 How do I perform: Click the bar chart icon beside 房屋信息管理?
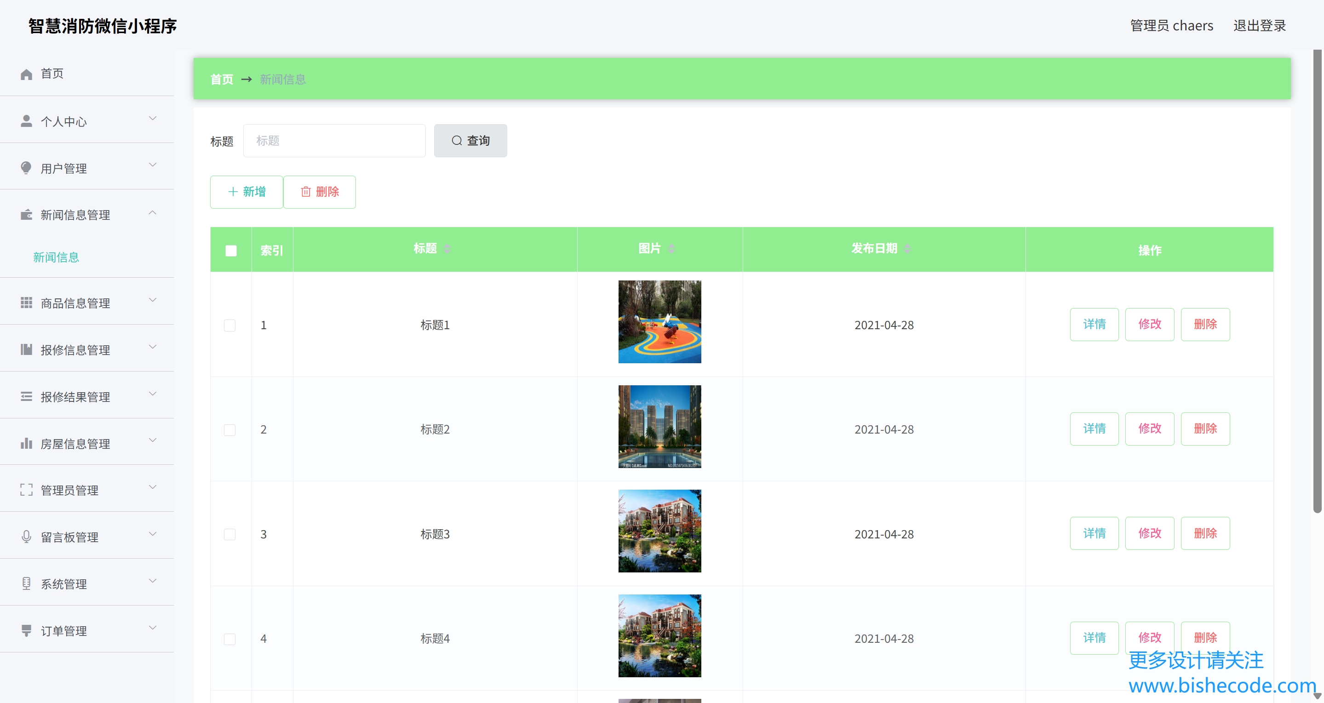click(26, 443)
